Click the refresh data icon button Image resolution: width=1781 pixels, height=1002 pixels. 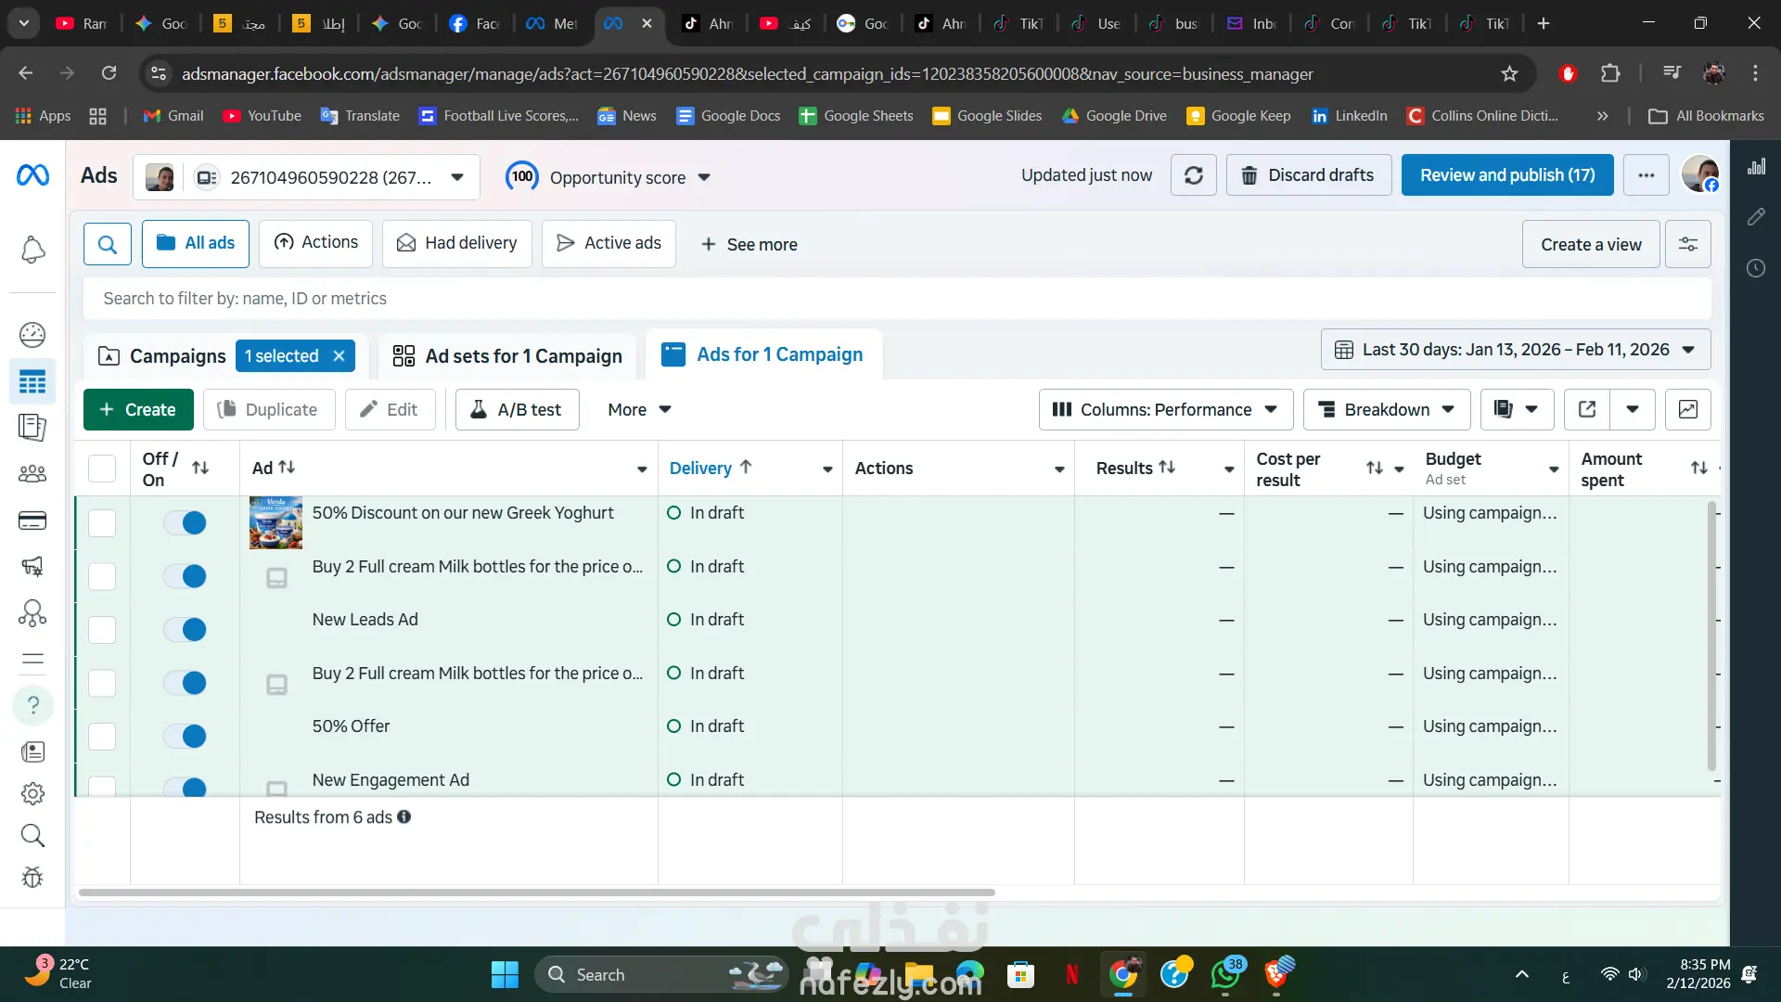[1193, 175]
